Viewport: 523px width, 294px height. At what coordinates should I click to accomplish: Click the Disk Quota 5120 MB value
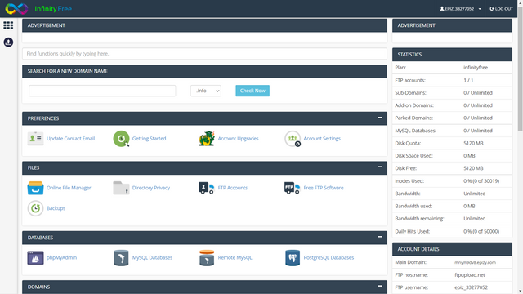point(473,144)
